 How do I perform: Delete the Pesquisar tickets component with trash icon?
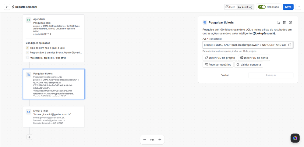click(284, 22)
